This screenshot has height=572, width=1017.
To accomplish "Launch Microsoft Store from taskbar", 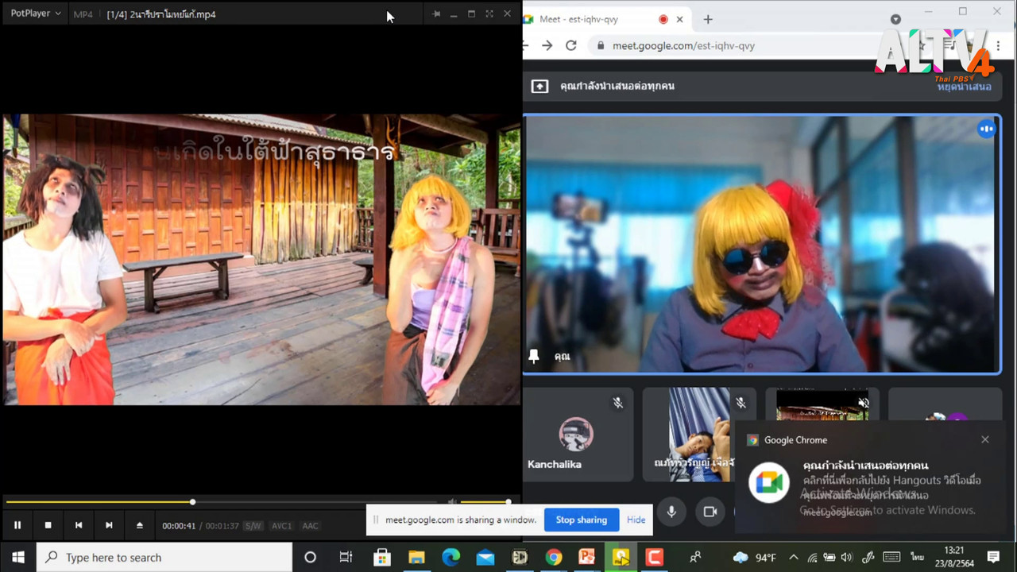I will [x=382, y=557].
